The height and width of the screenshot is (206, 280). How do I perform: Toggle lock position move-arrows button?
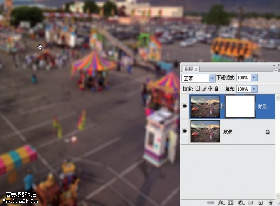coord(210,88)
